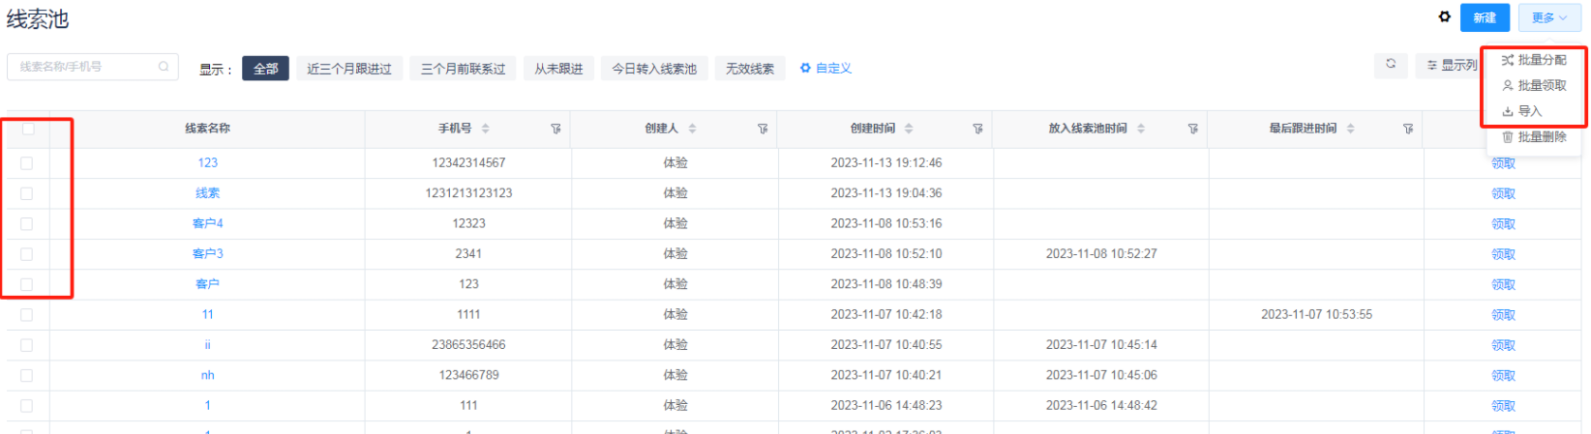
Task: Open lead named 线索
Action: tap(208, 193)
